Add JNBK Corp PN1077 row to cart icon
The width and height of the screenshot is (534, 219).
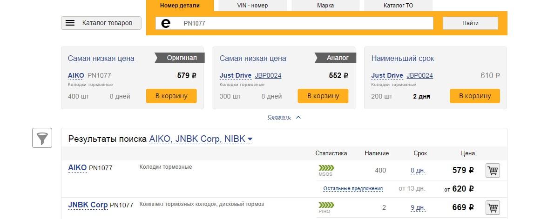493,207
